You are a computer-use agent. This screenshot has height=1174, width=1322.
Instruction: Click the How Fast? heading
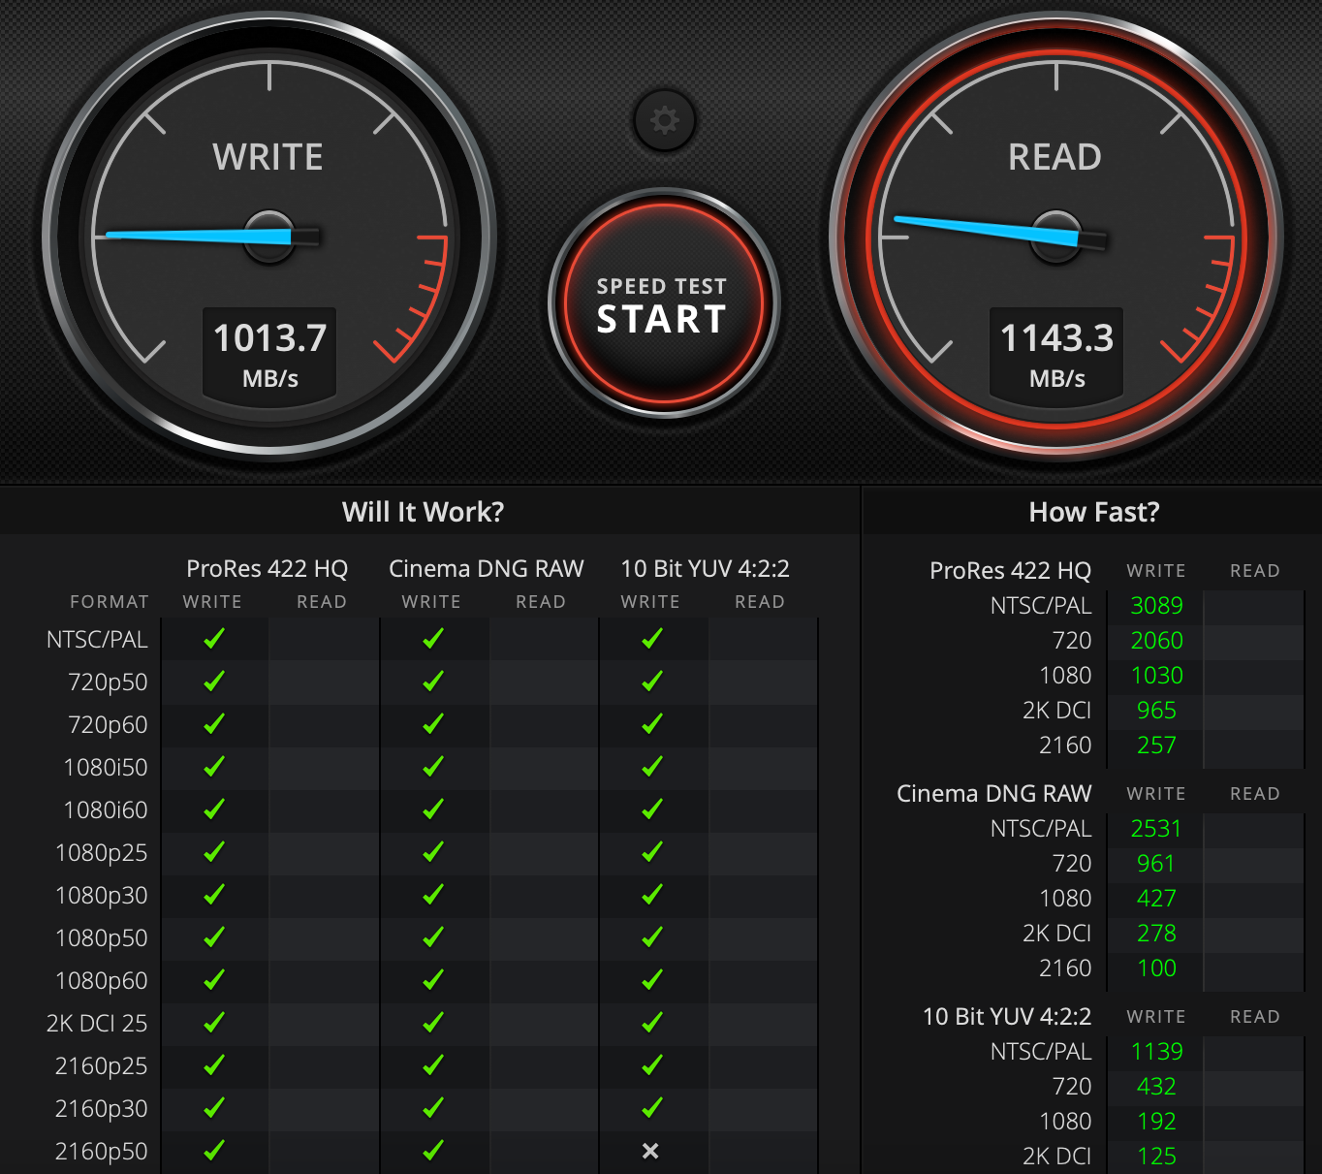1094,512
